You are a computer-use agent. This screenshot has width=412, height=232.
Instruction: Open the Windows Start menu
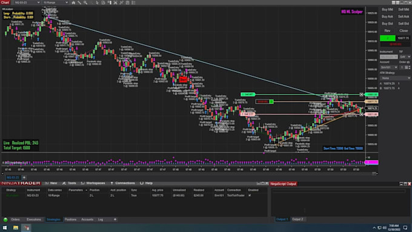(x=5, y=228)
